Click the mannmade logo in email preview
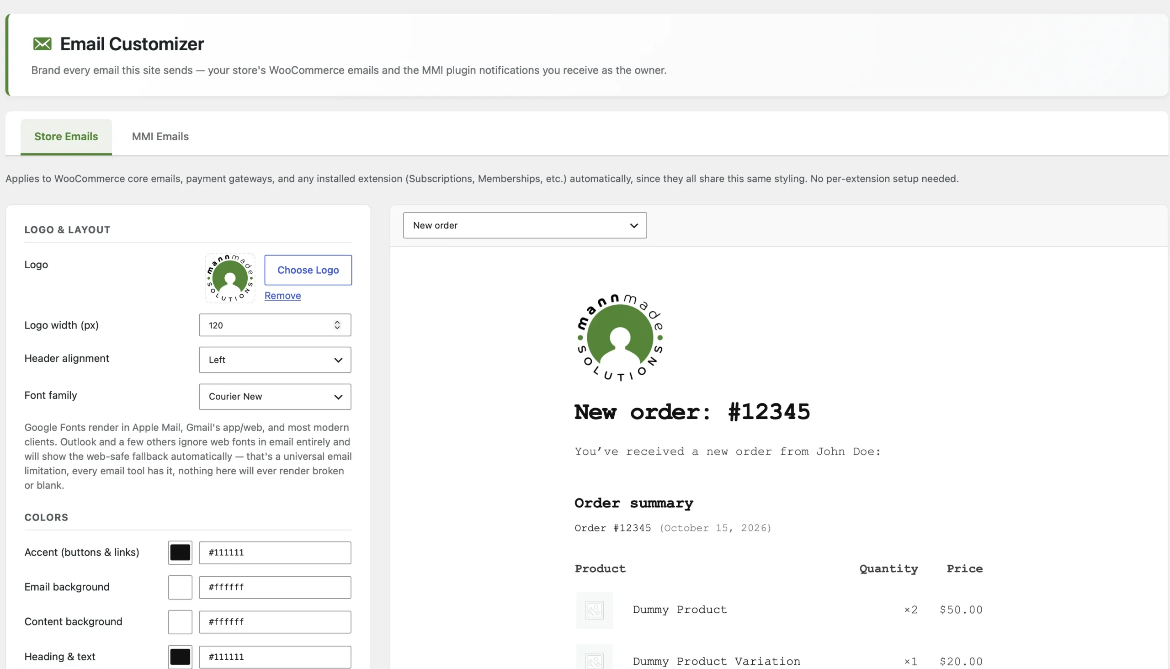Screen dimensions: 1170x669 620,338
